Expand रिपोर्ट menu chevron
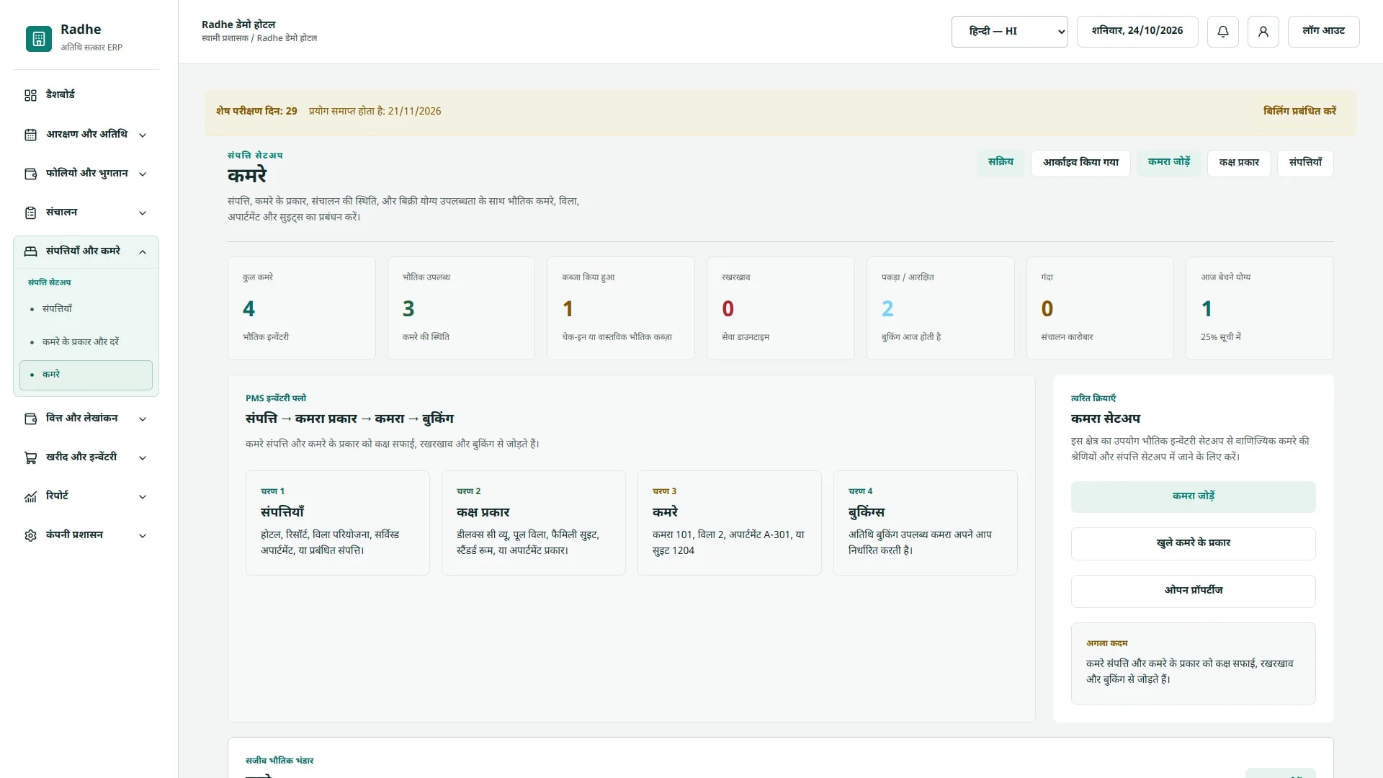The height and width of the screenshot is (778, 1383). coord(143,496)
